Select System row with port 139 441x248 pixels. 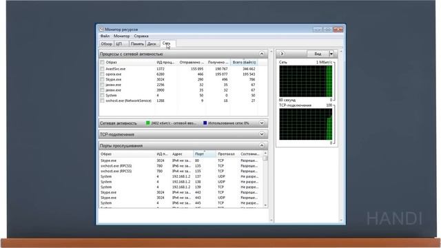(x=181, y=187)
